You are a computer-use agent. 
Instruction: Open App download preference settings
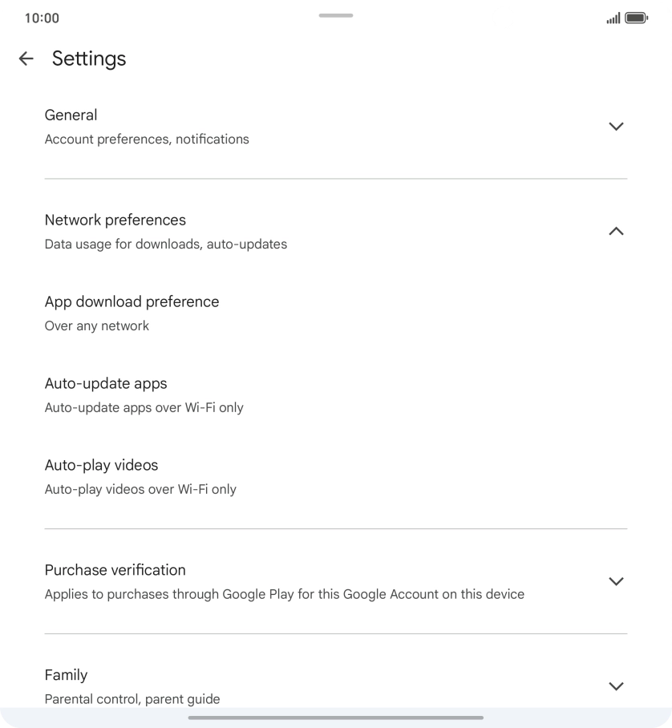(132, 301)
